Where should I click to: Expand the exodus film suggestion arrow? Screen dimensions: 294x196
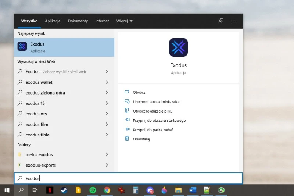[107, 124]
